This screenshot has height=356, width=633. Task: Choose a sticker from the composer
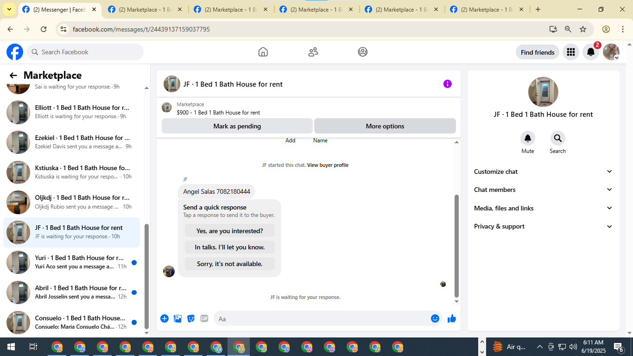(191, 318)
